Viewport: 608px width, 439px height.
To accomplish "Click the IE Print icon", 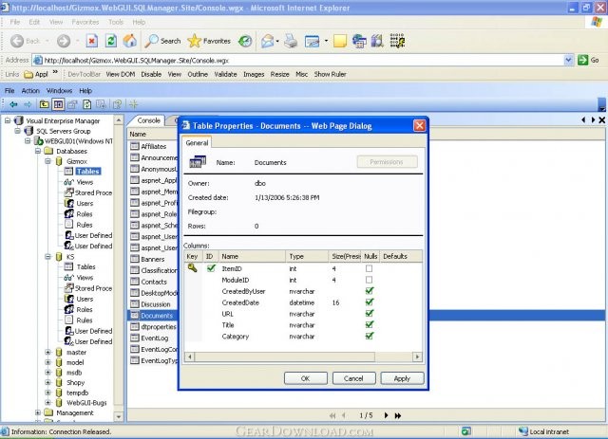I will [x=291, y=41].
